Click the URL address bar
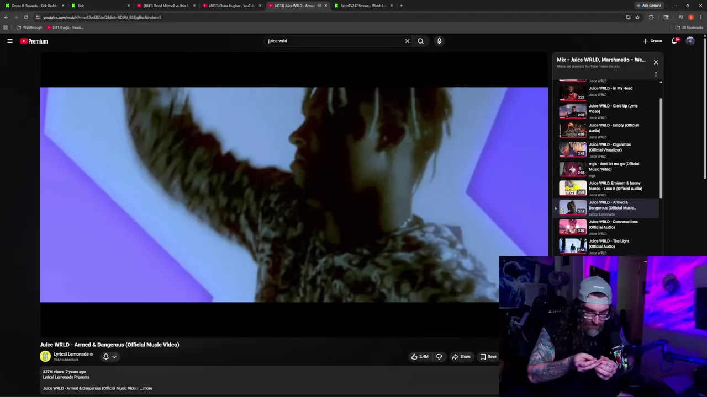This screenshot has width=707, height=397. 331,17
